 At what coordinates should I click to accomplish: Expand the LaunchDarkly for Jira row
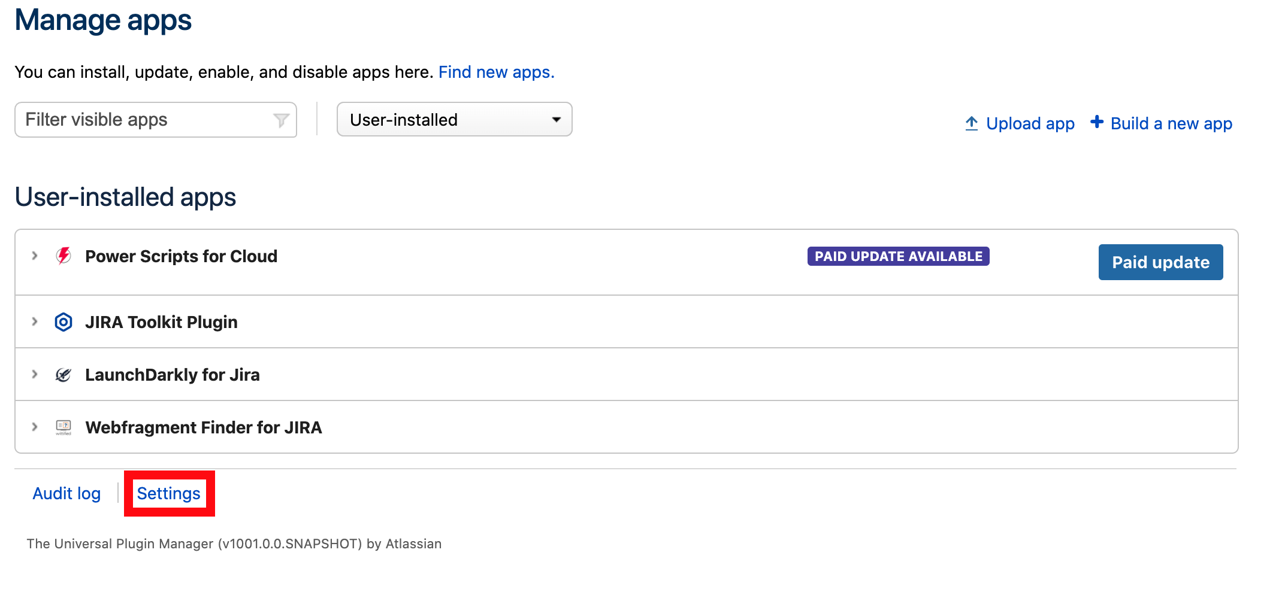click(35, 375)
